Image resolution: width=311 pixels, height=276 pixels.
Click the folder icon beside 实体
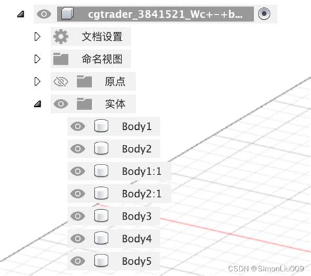click(x=84, y=104)
